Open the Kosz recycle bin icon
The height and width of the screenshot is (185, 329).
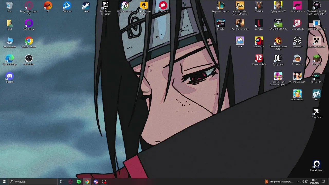pos(10,7)
